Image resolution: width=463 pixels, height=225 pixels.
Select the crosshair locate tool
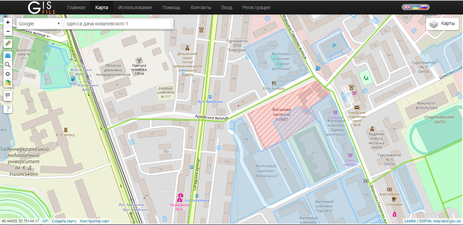coord(8,74)
